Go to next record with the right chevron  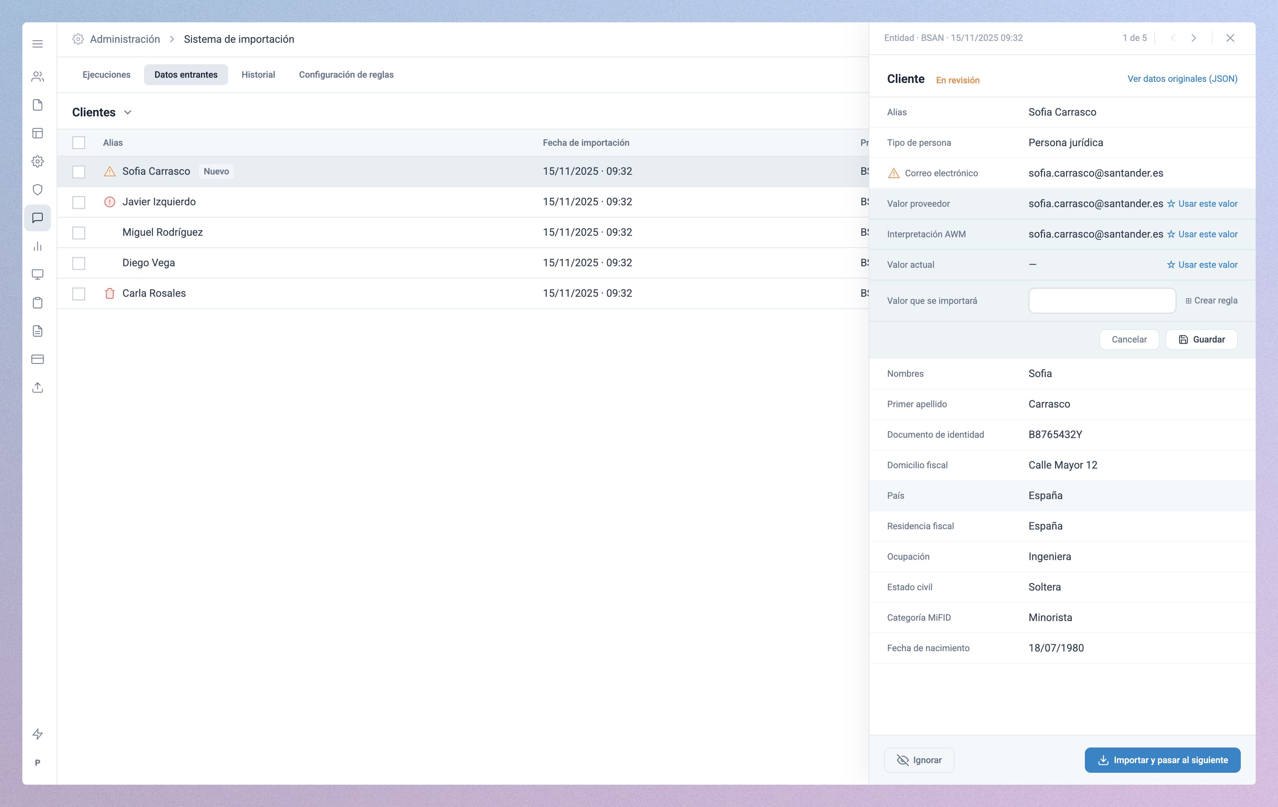(1194, 38)
